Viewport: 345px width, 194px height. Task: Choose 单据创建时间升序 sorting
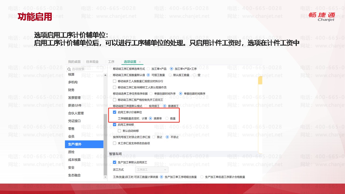[151, 93]
